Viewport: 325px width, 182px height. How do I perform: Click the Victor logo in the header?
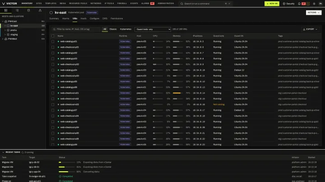pyautogui.click(x=9, y=4)
